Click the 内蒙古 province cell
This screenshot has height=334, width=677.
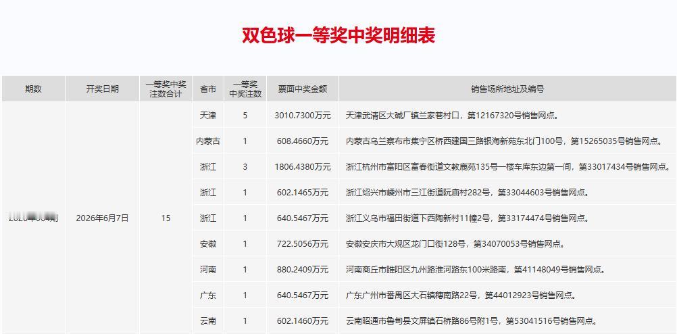(208, 141)
